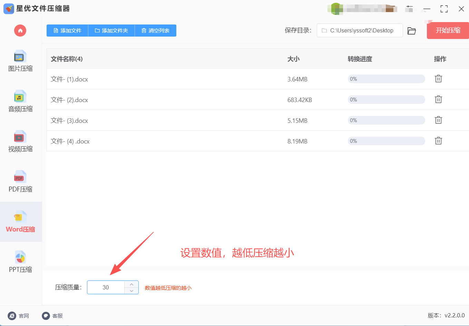Click the 星优文件压缩器 app logo
Viewport: 469px width, 326px height.
click(9, 9)
